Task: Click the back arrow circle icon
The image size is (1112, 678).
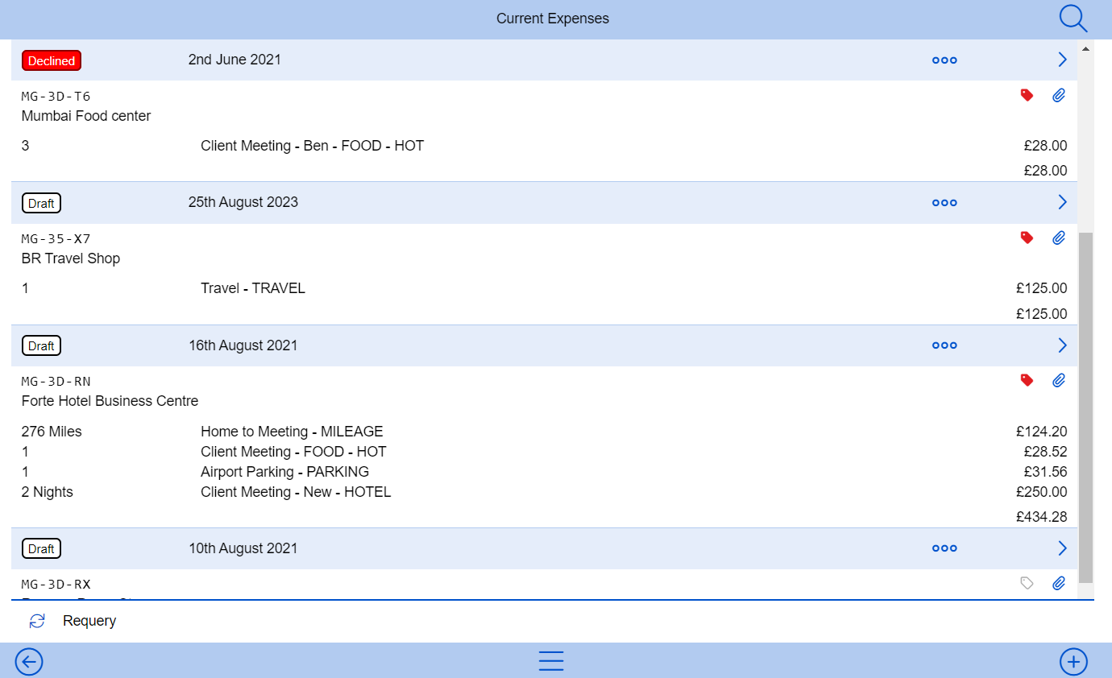Action: pyautogui.click(x=29, y=662)
